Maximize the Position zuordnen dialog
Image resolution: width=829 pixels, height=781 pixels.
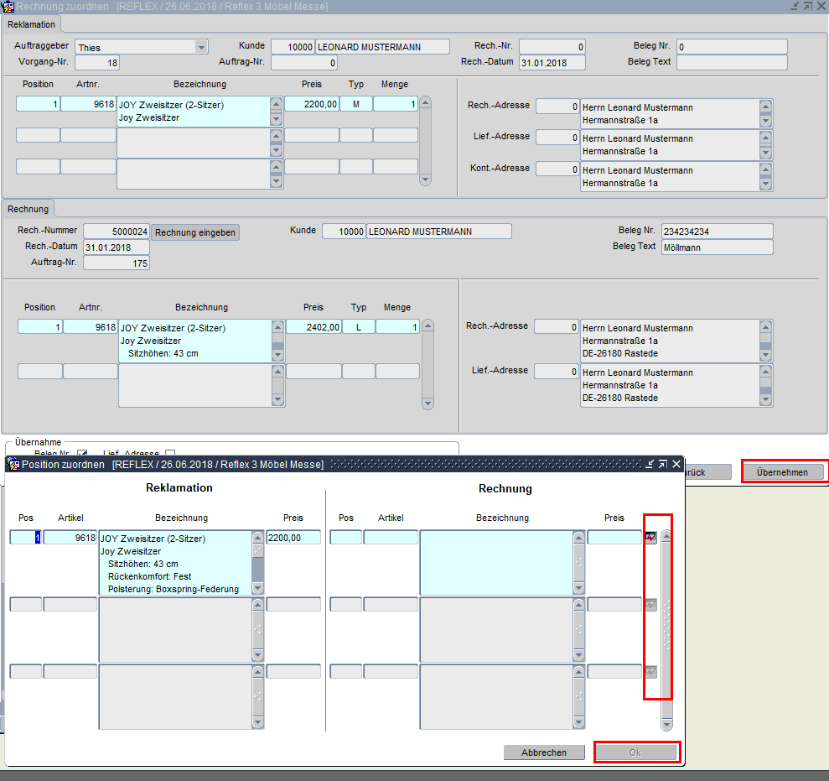(662, 464)
